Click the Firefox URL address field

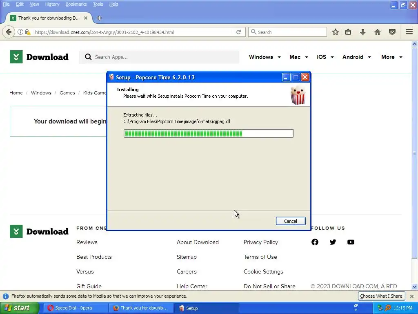tap(133, 32)
